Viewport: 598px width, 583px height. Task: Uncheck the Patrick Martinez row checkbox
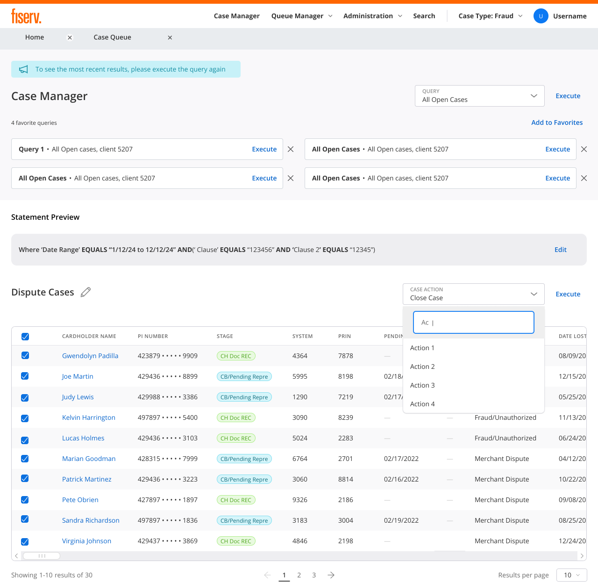coord(25,478)
